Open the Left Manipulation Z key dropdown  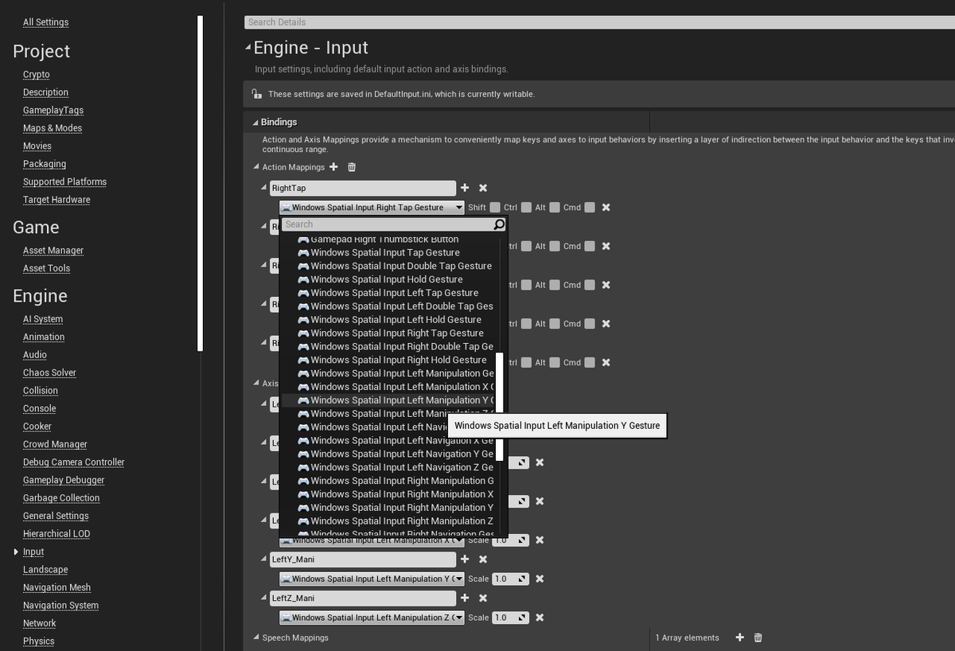[x=372, y=618]
